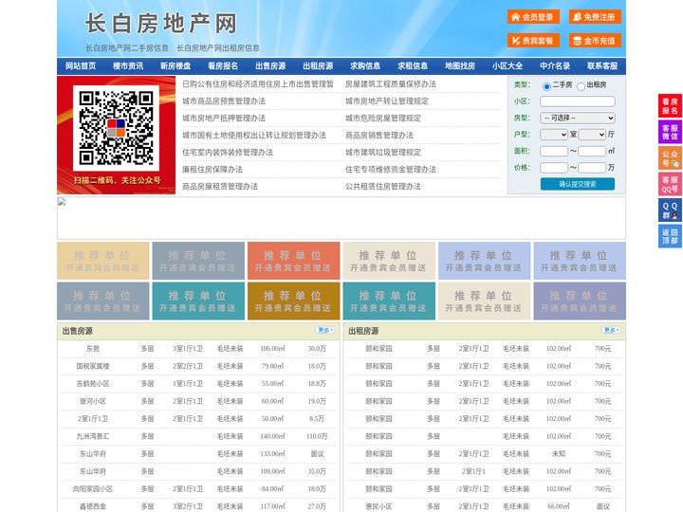
Task: Open the 客服微信 purple sidebar icon
Action: coord(670,132)
